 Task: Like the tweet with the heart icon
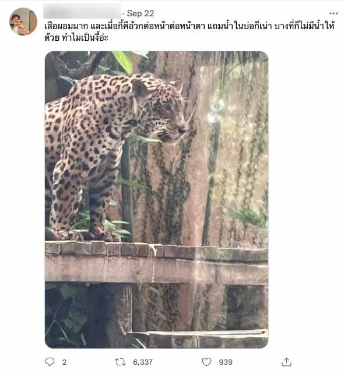click(206, 362)
